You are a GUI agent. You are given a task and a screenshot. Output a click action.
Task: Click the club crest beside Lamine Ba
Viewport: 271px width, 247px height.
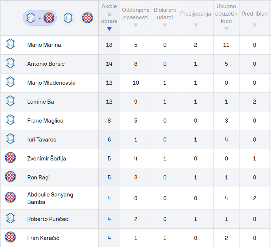pyautogui.click(x=10, y=101)
